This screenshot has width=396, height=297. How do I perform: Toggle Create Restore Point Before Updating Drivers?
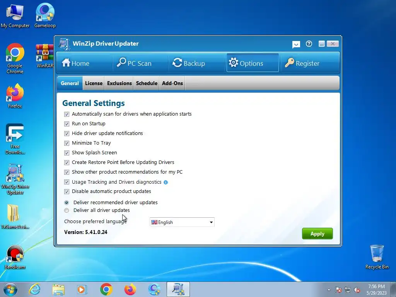(67, 162)
